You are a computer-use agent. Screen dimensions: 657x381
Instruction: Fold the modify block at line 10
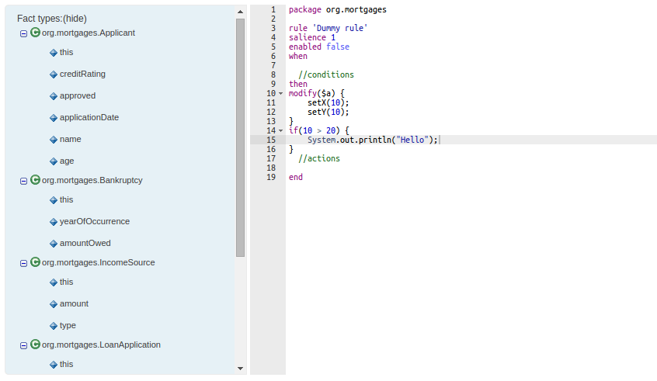pos(280,94)
